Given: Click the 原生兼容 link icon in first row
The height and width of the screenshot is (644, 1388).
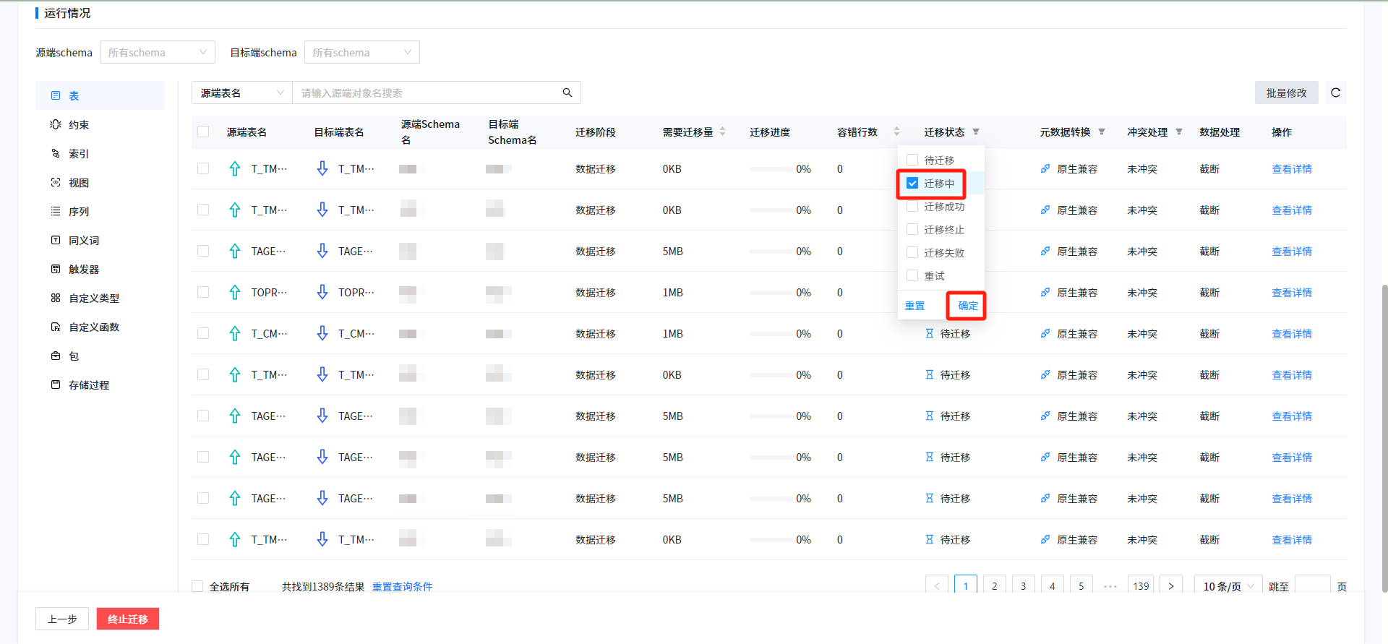Looking at the screenshot, I should click(1045, 168).
